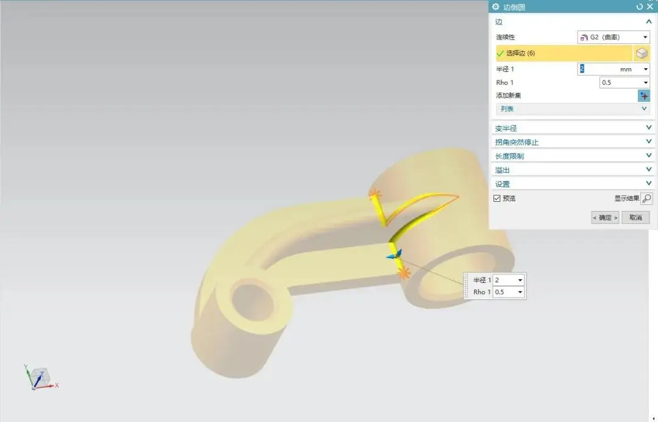Expand the 列表 list section
This screenshot has width=658, height=422.
(x=571, y=109)
